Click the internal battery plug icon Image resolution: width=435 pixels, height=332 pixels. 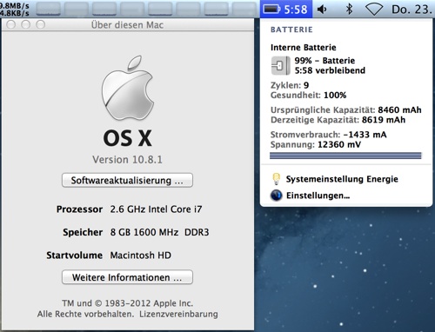pos(280,66)
